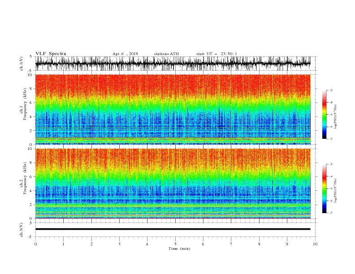The height and width of the screenshot is (274, 355).
Task: Click the "-5" value on ch.2 colorbar
Action: tap(331, 188)
